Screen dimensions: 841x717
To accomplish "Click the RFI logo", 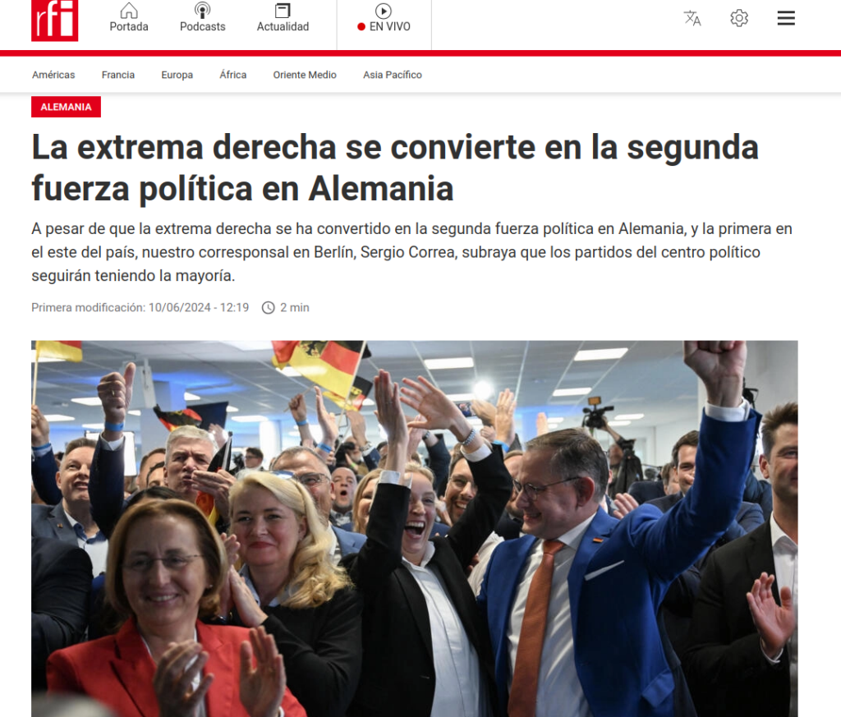I will coord(55,21).
